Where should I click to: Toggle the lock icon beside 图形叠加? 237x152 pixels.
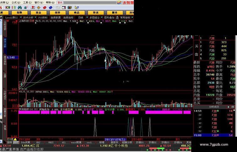pos(117,17)
